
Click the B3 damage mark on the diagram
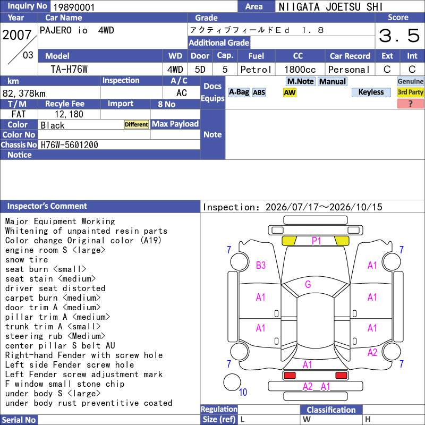click(261, 265)
